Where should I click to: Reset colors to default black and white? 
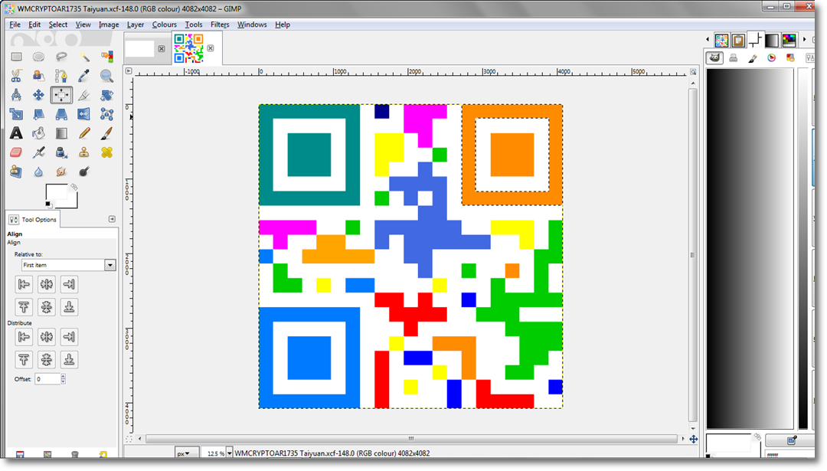pyautogui.click(x=48, y=204)
